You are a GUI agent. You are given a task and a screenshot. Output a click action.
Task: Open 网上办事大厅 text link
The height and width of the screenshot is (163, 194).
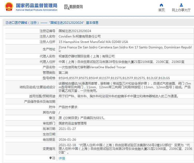pyautogui.click(x=181, y=10)
